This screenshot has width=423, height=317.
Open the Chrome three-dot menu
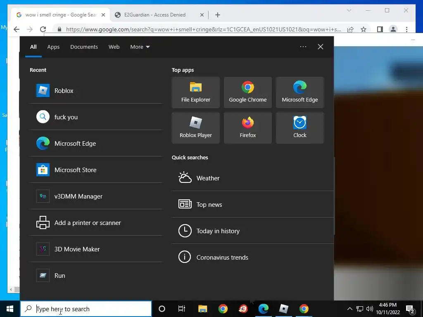click(x=406, y=29)
